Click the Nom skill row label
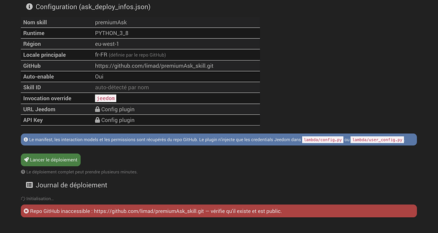438x233 pixels. click(x=35, y=22)
